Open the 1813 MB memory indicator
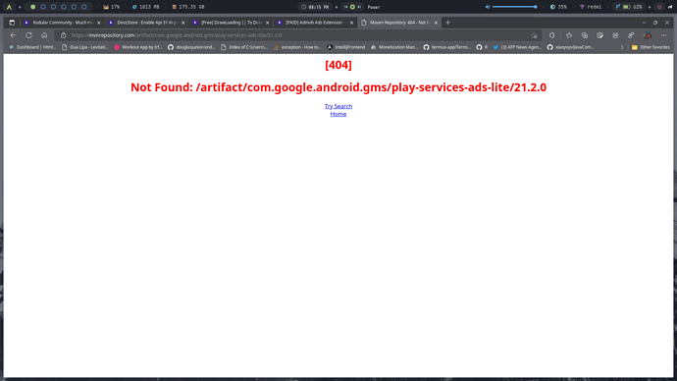This screenshot has height=381, width=677. tap(145, 7)
